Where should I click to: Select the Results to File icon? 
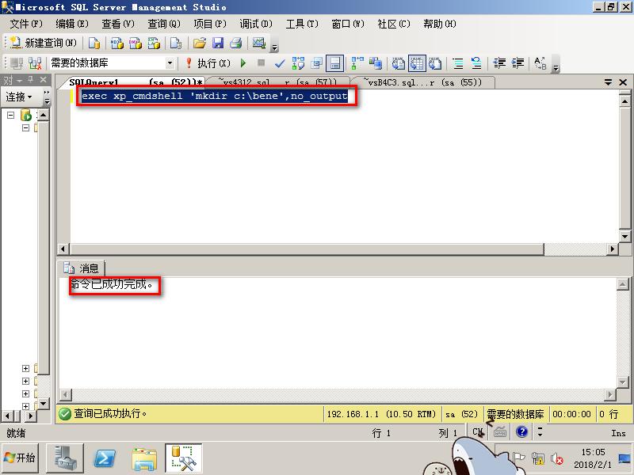click(x=434, y=62)
